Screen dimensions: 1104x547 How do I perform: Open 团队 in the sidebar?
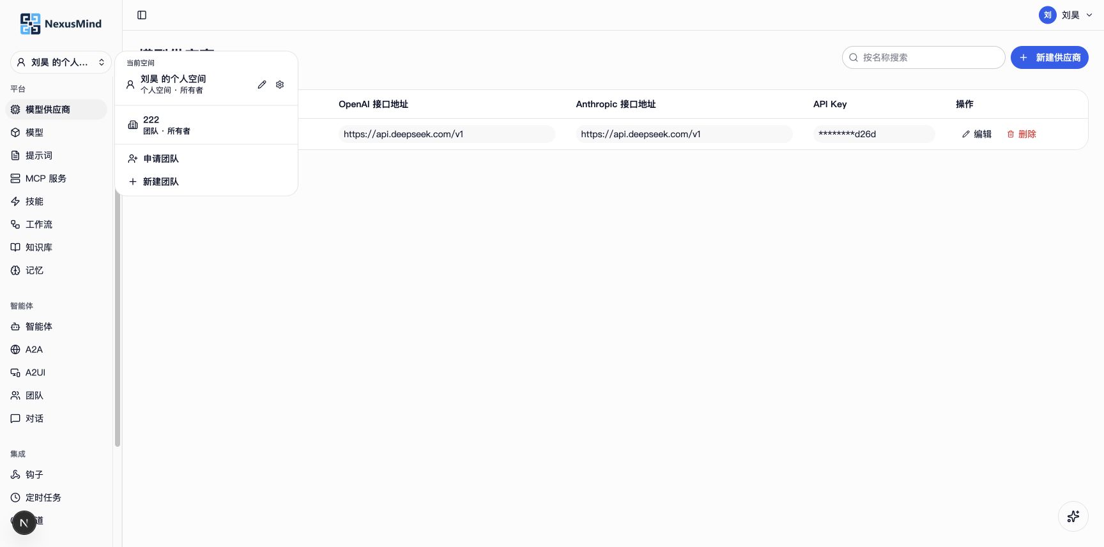tap(56, 395)
